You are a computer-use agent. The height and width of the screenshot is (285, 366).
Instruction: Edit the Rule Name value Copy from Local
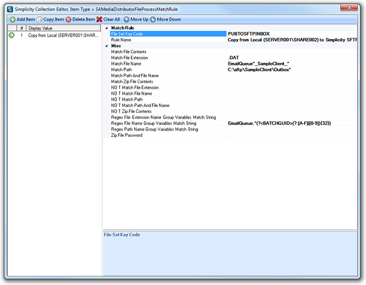click(x=292, y=40)
